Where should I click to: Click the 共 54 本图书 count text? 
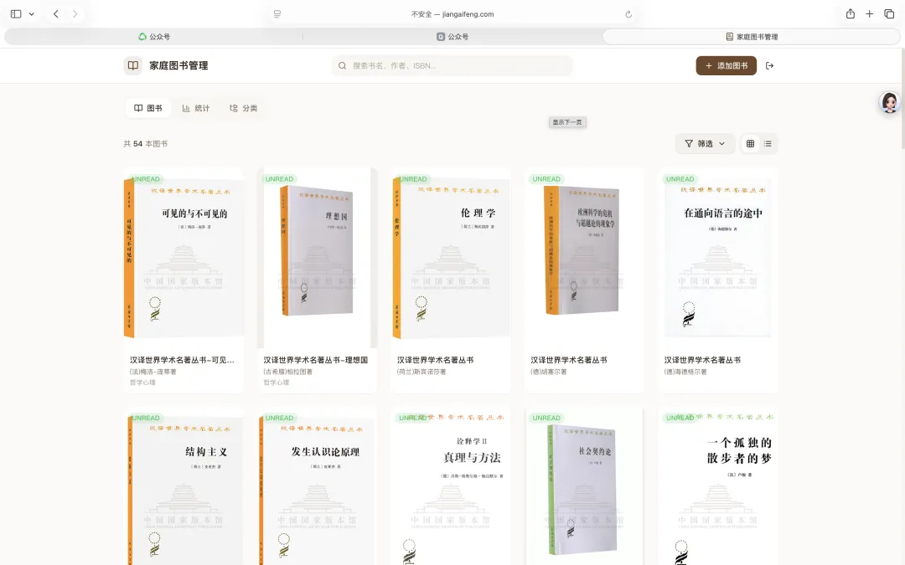[x=146, y=144]
